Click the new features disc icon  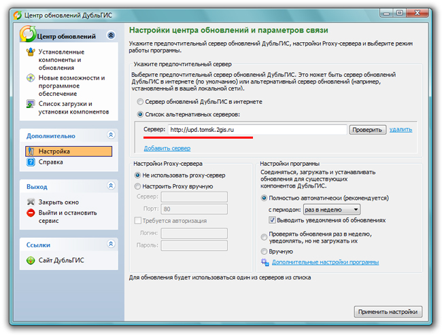tap(31, 77)
